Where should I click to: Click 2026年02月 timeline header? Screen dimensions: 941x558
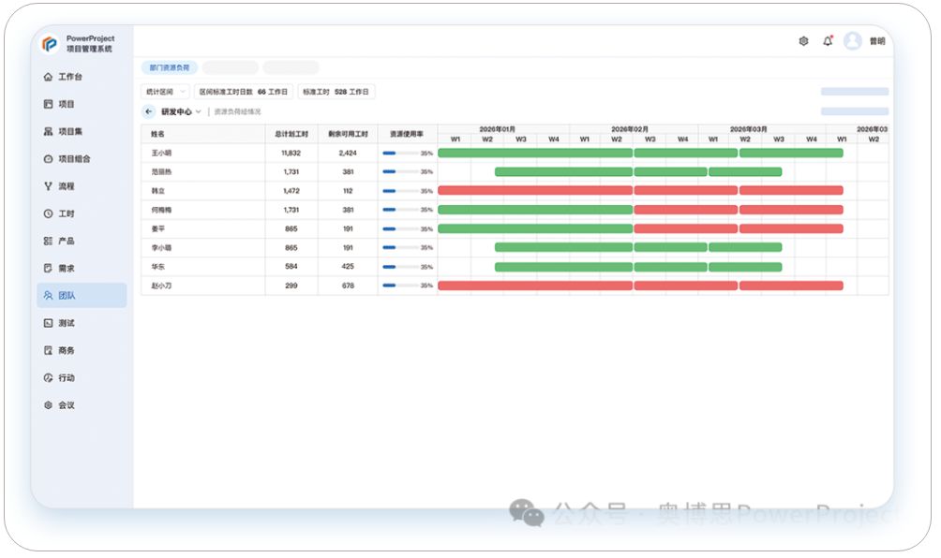(x=630, y=129)
